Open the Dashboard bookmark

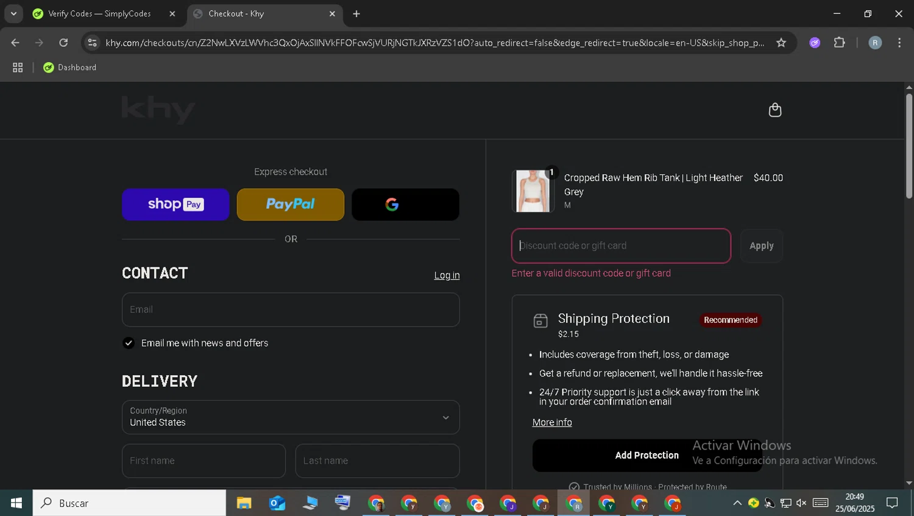(70, 68)
